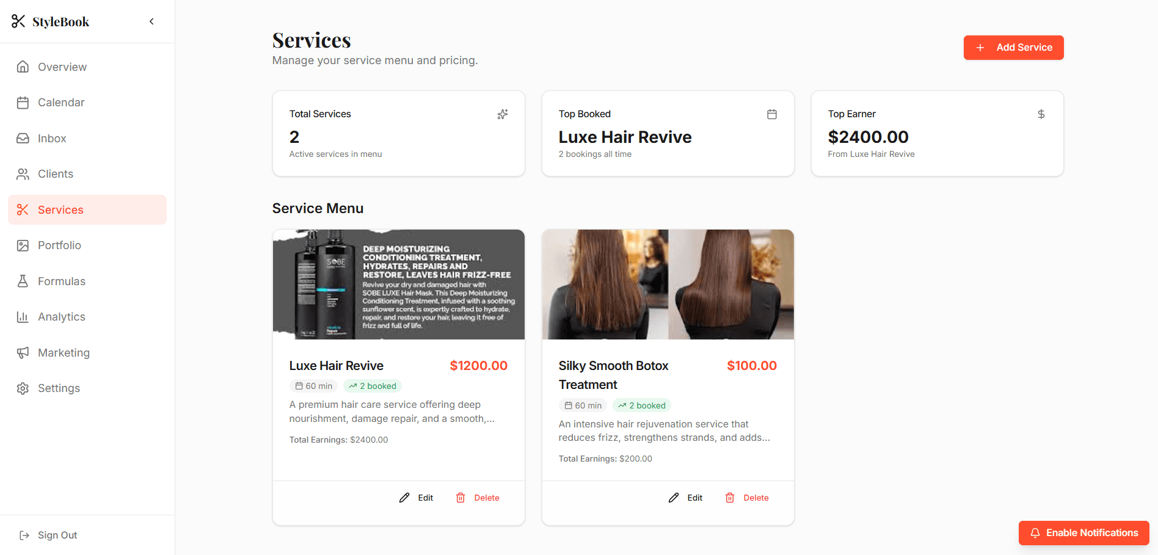Screen dimensions: 1158x555
Task: Edit the Luxe Hair Revive service
Action: coord(417,498)
